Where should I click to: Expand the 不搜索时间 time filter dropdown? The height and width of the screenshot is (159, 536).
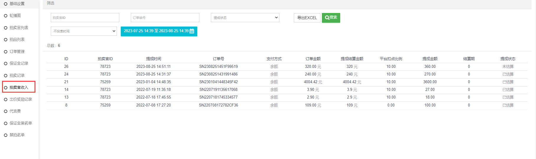(84, 31)
